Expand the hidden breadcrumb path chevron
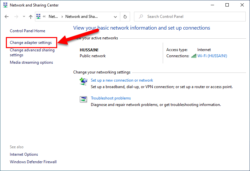 [45, 17]
